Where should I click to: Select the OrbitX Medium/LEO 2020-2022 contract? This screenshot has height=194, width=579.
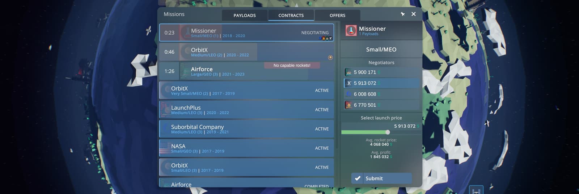[246, 52]
